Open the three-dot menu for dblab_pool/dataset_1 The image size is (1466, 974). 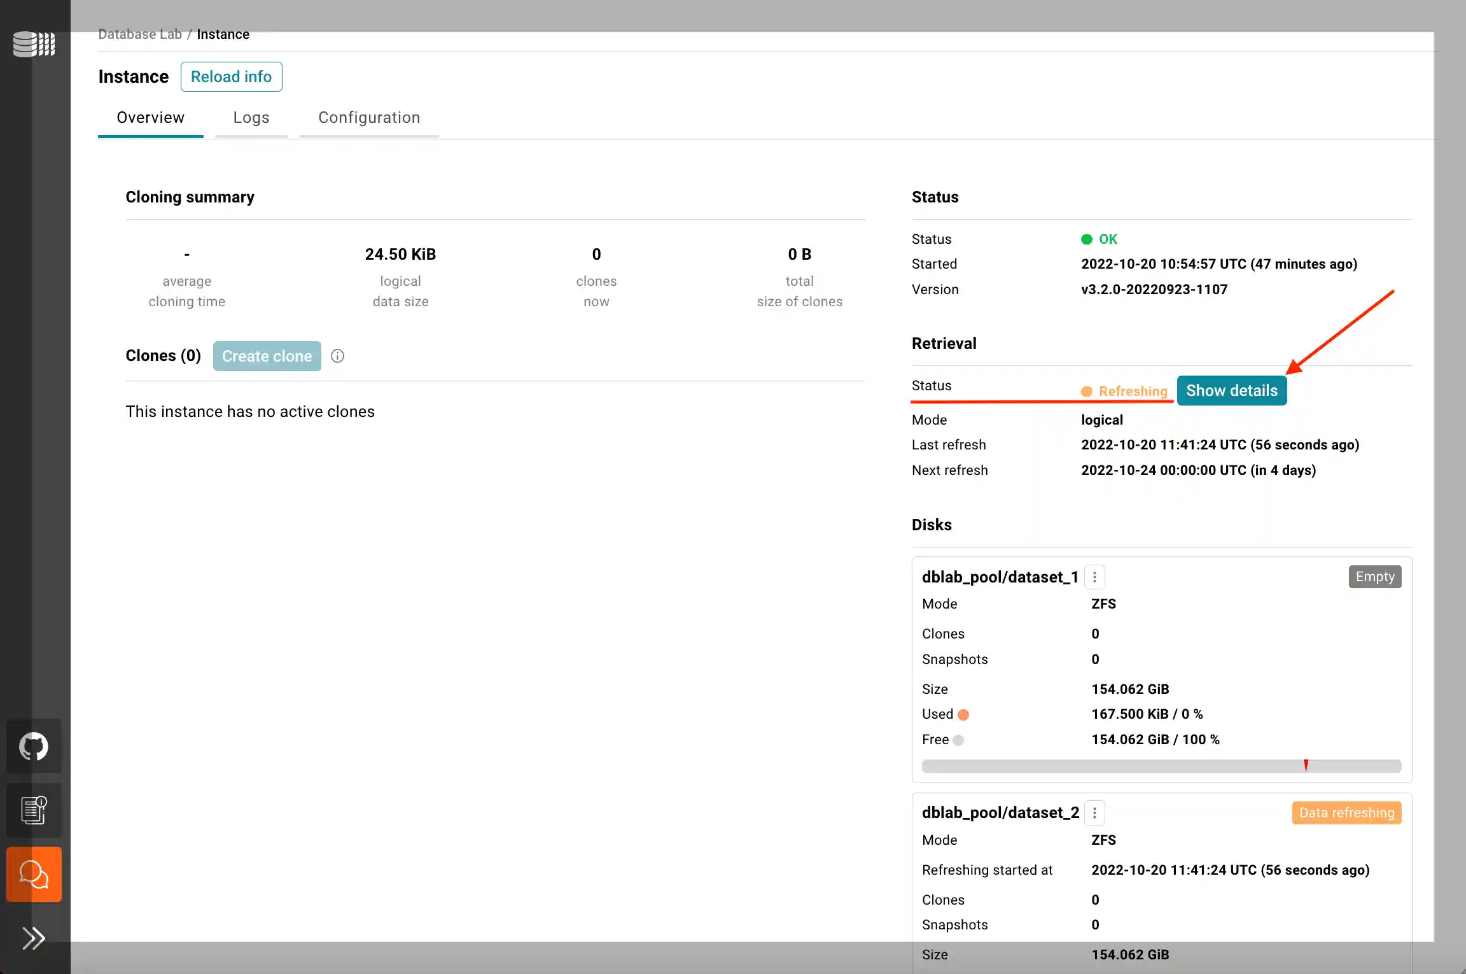coord(1094,577)
